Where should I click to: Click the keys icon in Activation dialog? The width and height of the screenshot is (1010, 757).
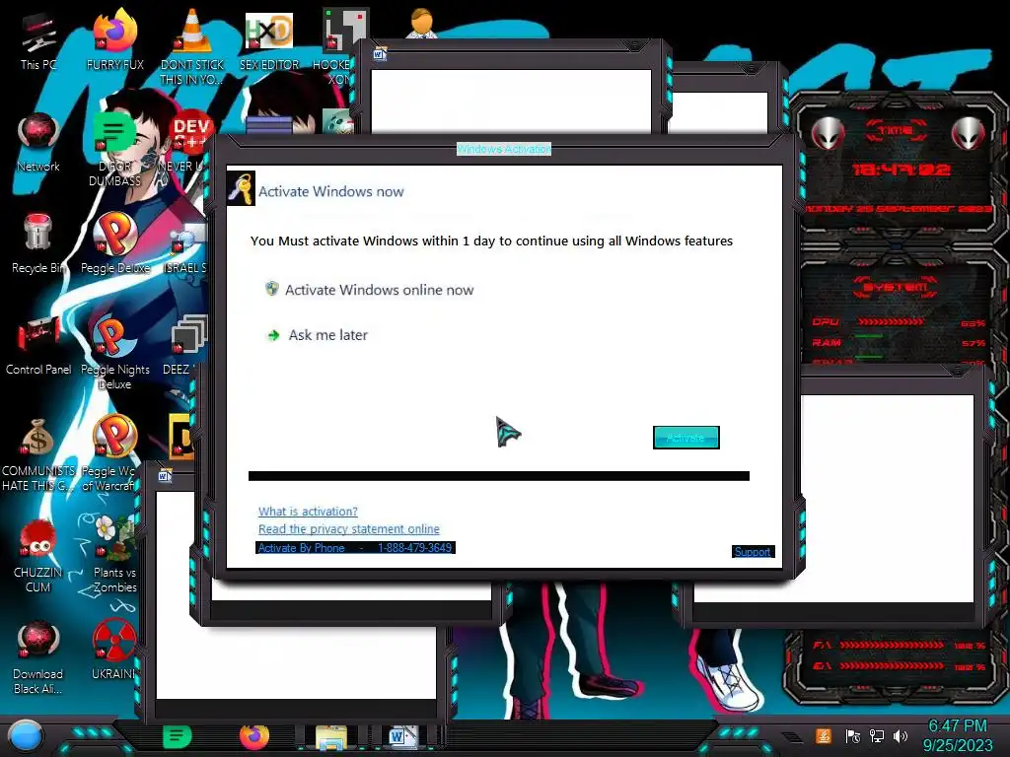coord(241,188)
